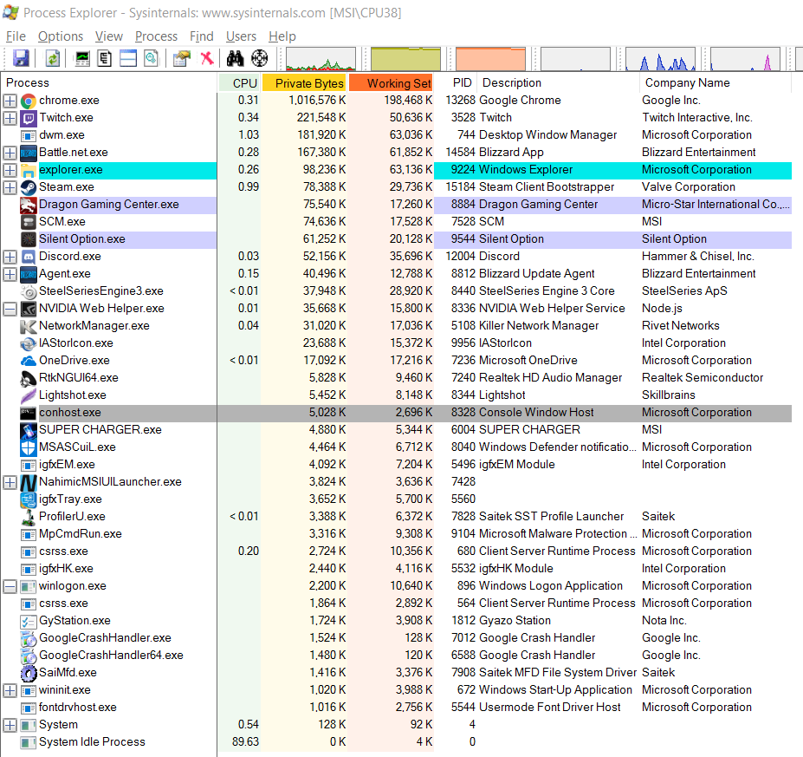
Task: Sort by the CPU column header
Action: coord(239,83)
